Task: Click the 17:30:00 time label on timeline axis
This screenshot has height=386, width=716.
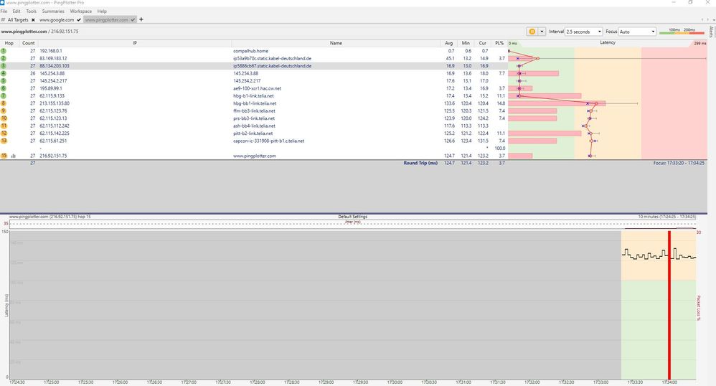Action: (395, 382)
